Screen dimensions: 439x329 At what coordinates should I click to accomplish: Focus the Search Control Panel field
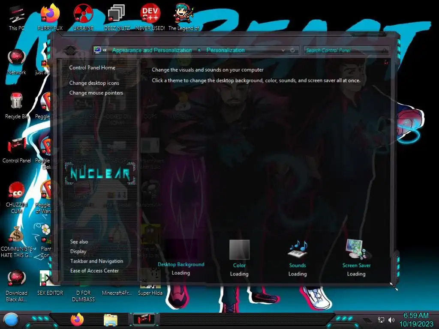point(346,51)
